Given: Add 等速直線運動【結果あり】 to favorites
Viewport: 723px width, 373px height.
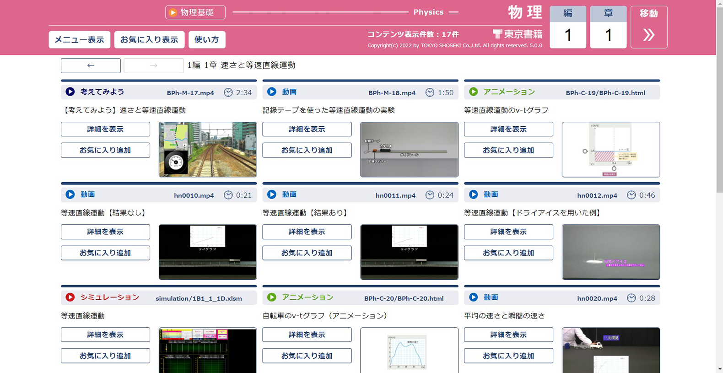Looking at the screenshot, I should [x=307, y=253].
